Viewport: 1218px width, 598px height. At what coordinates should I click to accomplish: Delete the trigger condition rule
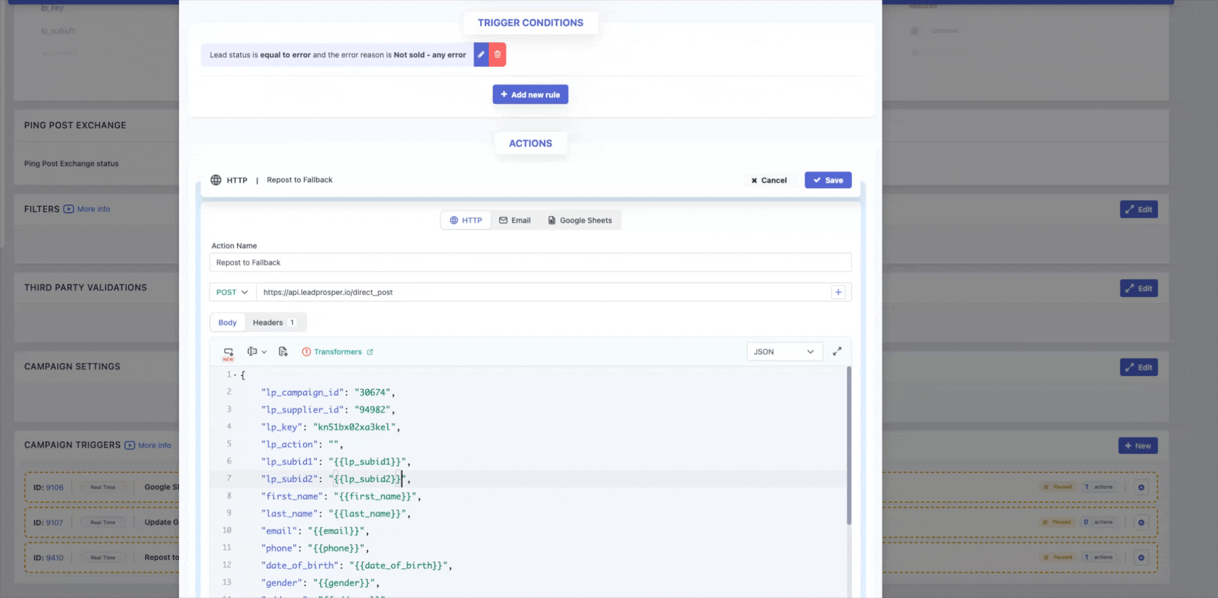click(x=498, y=55)
